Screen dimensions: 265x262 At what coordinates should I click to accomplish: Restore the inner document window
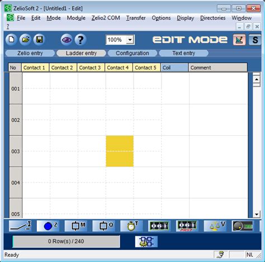click(248, 27)
